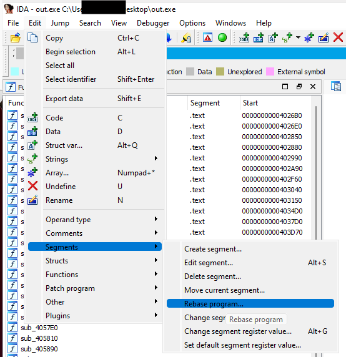
Task: Open the Search menu
Action: [x=90, y=23]
